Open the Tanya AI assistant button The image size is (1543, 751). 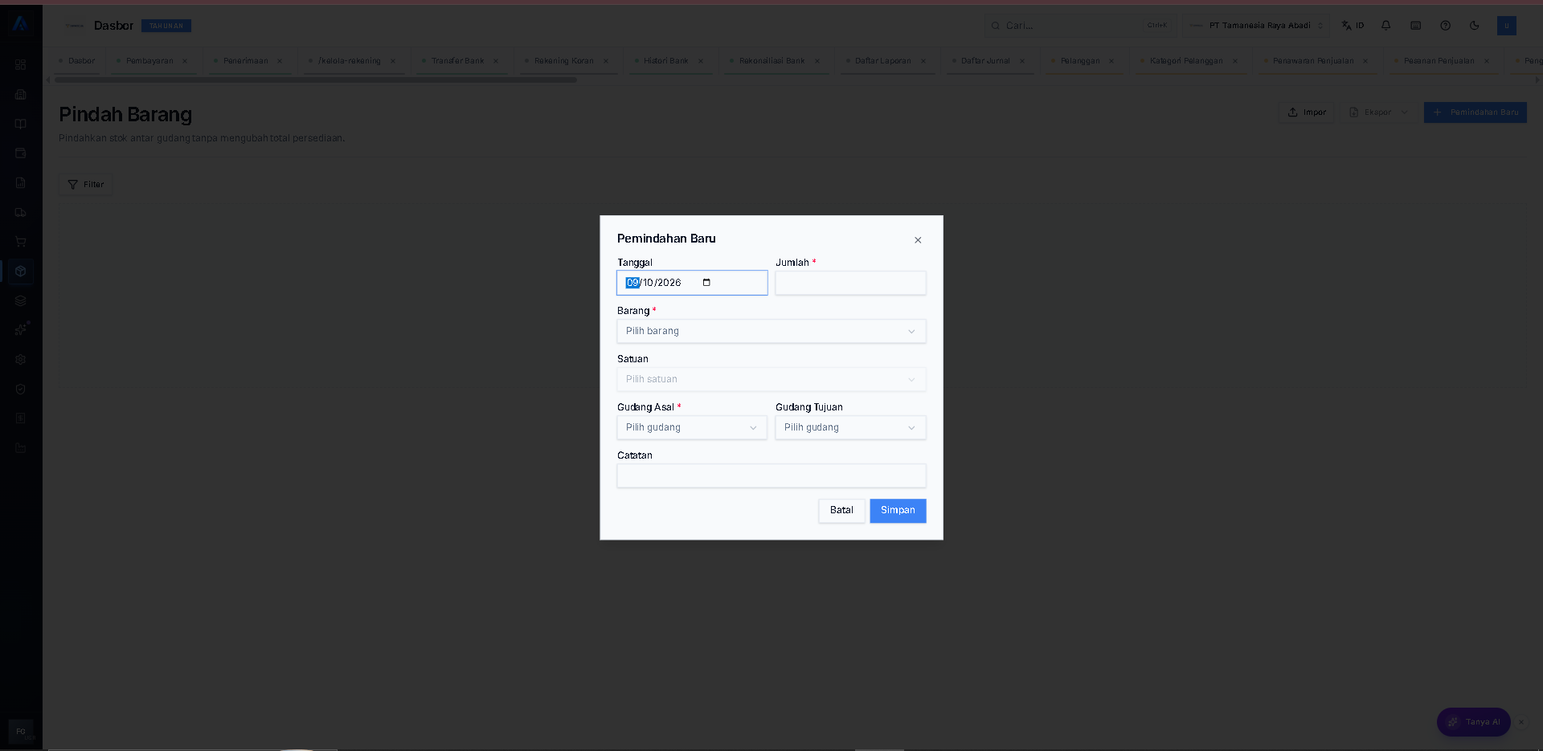(1474, 722)
